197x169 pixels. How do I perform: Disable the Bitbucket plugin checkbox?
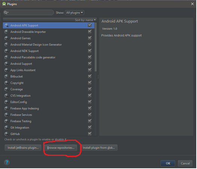pyautogui.click(x=90, y=76)
